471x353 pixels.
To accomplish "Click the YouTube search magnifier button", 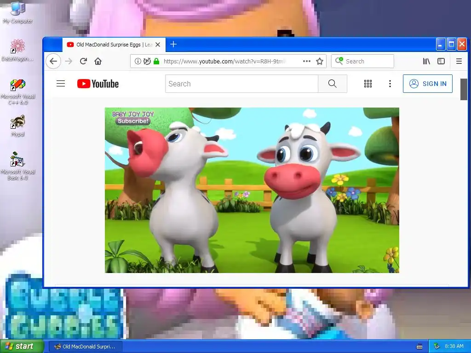I will pyautogui.click(x=332, y=84).
